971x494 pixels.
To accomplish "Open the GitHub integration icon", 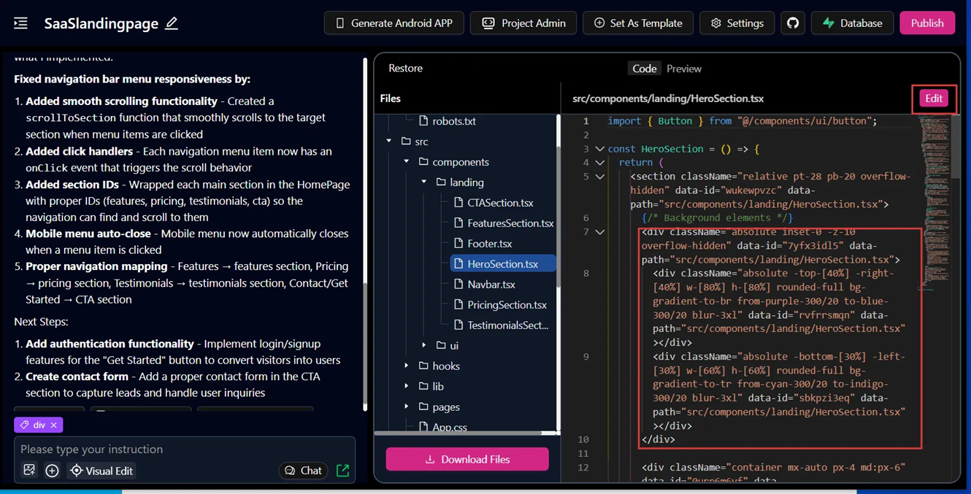I will click(793, 23).
